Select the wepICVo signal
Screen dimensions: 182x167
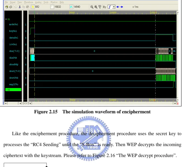point(14,85)
